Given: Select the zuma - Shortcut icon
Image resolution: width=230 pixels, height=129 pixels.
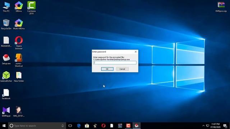Looking at the screenshot, I should pos(19,60).
